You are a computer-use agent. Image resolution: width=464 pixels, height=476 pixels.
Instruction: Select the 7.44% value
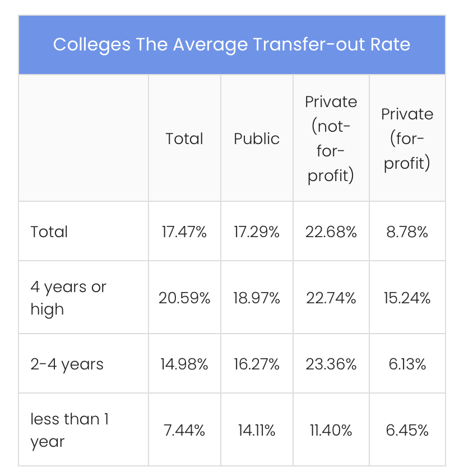click(x=184, y=430)
